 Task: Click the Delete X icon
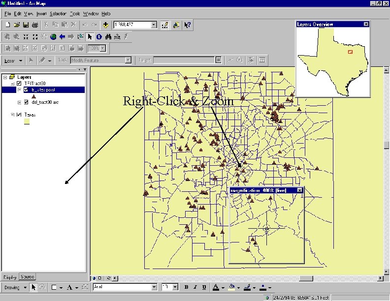pyautogui.click(x=73, y=25)
